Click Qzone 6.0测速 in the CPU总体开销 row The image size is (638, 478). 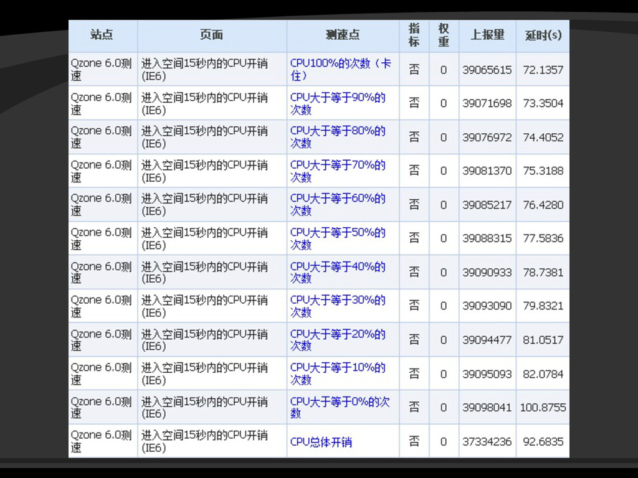[101, 441]
